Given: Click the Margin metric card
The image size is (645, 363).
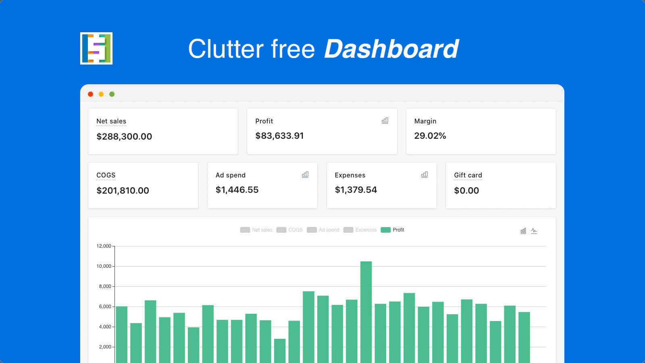Looking at the screenshot, I should (x=481, y=131).
